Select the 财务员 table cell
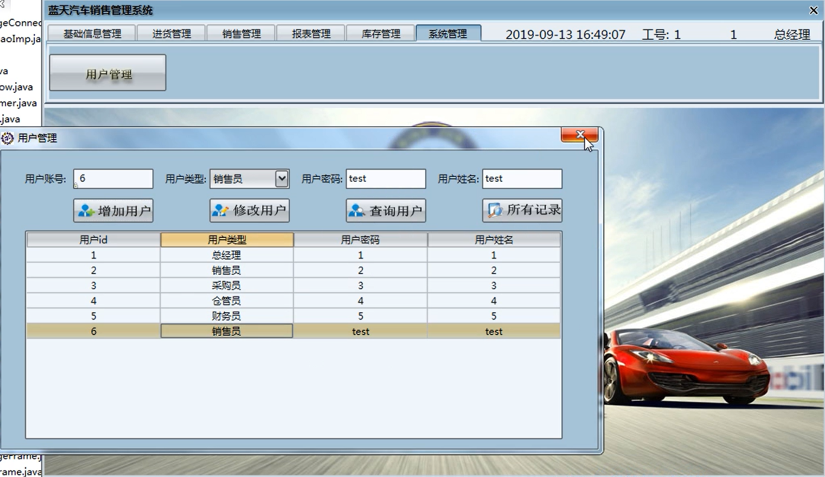Image resolution: width=825 pixels, height=477 pixels. (226, 316)
